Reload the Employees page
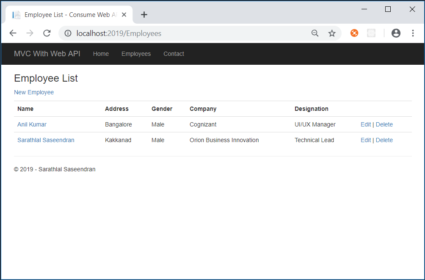The height and width of the screenshot is (280, 425). pyautogui.click(x=47, y=33)
